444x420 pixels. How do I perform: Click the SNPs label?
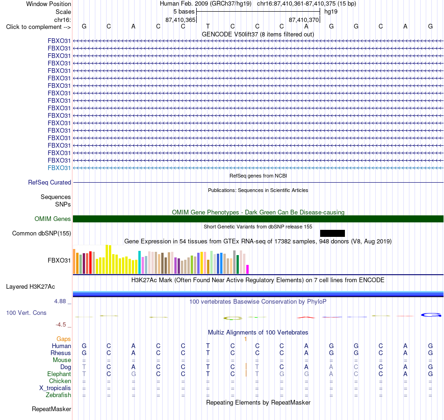pos(63,204)
